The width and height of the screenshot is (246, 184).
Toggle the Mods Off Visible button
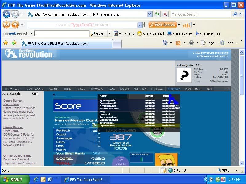pos(121,161)
